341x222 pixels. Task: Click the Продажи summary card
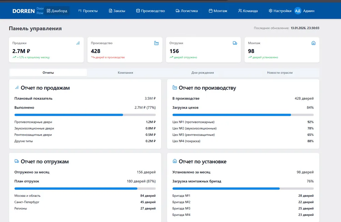[x=46, y=50]
